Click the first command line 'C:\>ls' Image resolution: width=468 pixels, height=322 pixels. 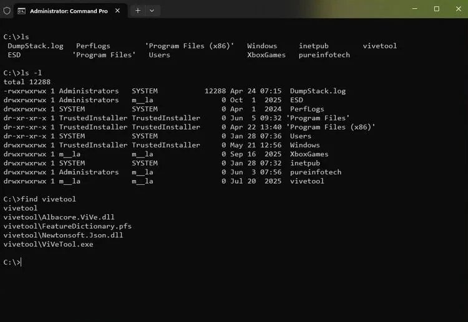point(16,37)
